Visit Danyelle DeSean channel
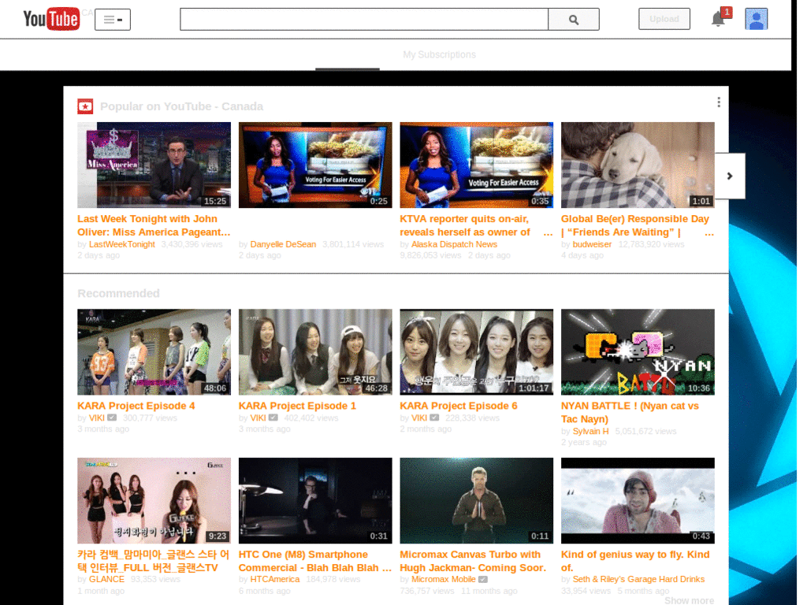The height and width of the screenshot is (605, 807). point(283,244)
